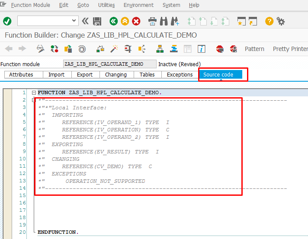Switch to the Exceptions tab
The image size is (308, 239).
180,75
